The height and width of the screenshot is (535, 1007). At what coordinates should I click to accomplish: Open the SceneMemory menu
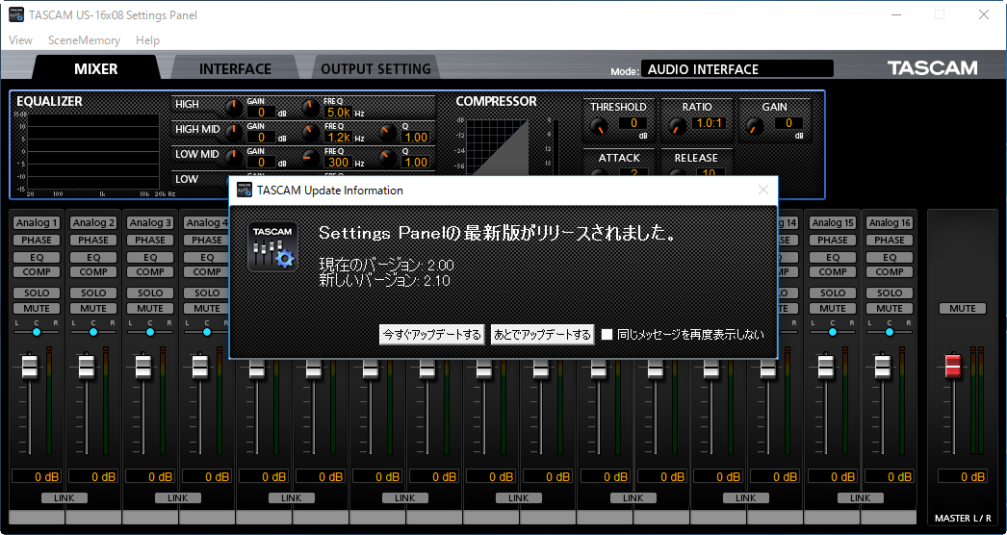[x=84, y=39]
